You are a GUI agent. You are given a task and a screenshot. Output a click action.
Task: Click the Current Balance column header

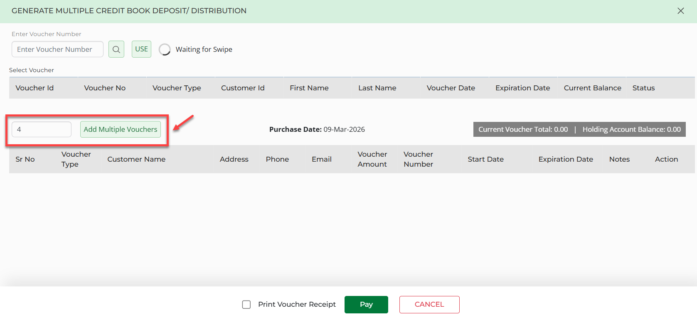(x=592, y=88)
